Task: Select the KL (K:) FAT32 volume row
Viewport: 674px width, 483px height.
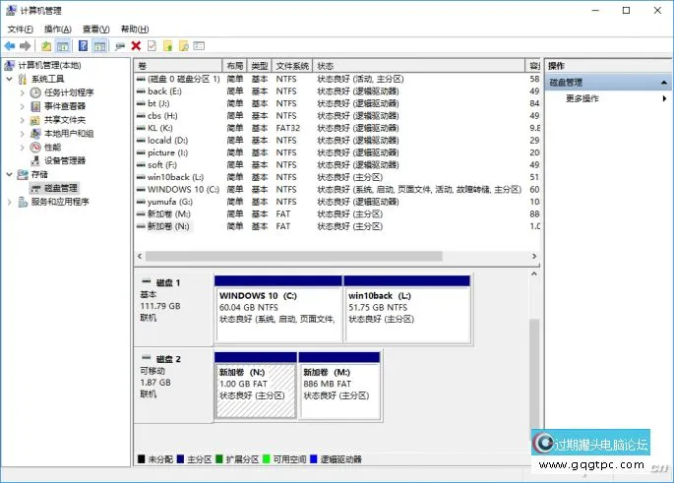Action: [337, 128]
